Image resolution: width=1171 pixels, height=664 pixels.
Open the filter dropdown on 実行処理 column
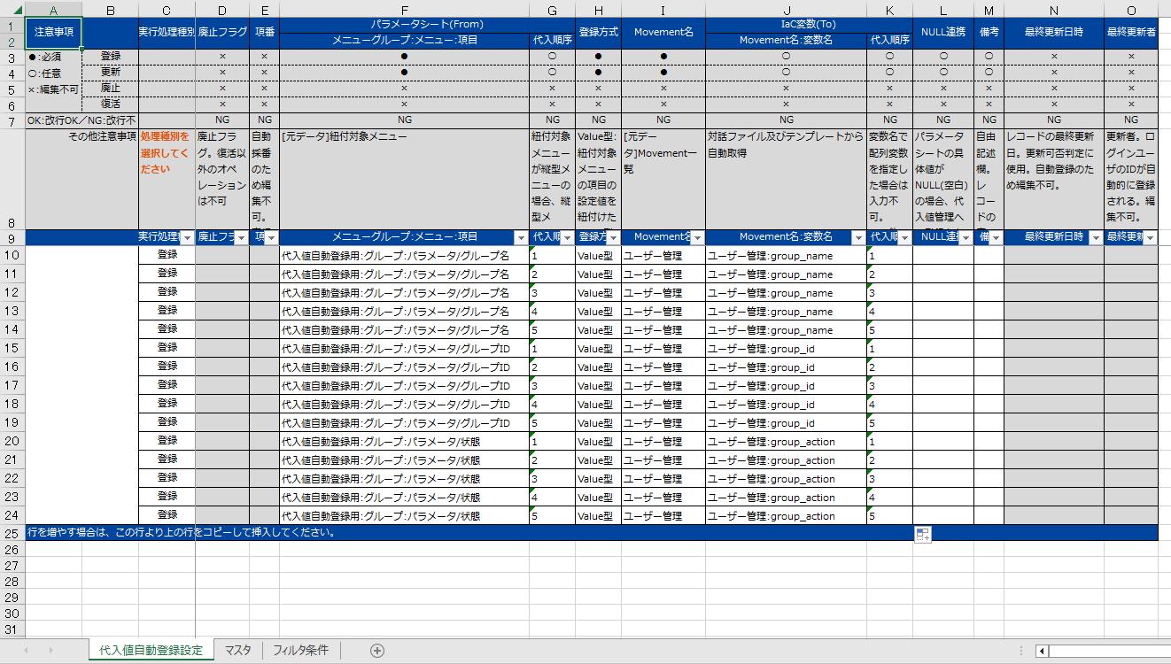click(188, 237)
